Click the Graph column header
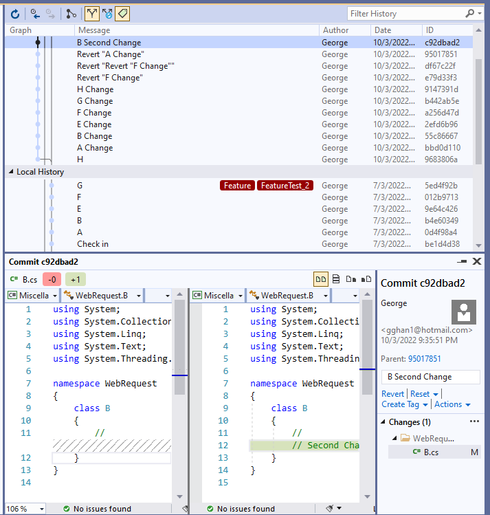Viewport: 490px width, 515px height. click(40, 30)
